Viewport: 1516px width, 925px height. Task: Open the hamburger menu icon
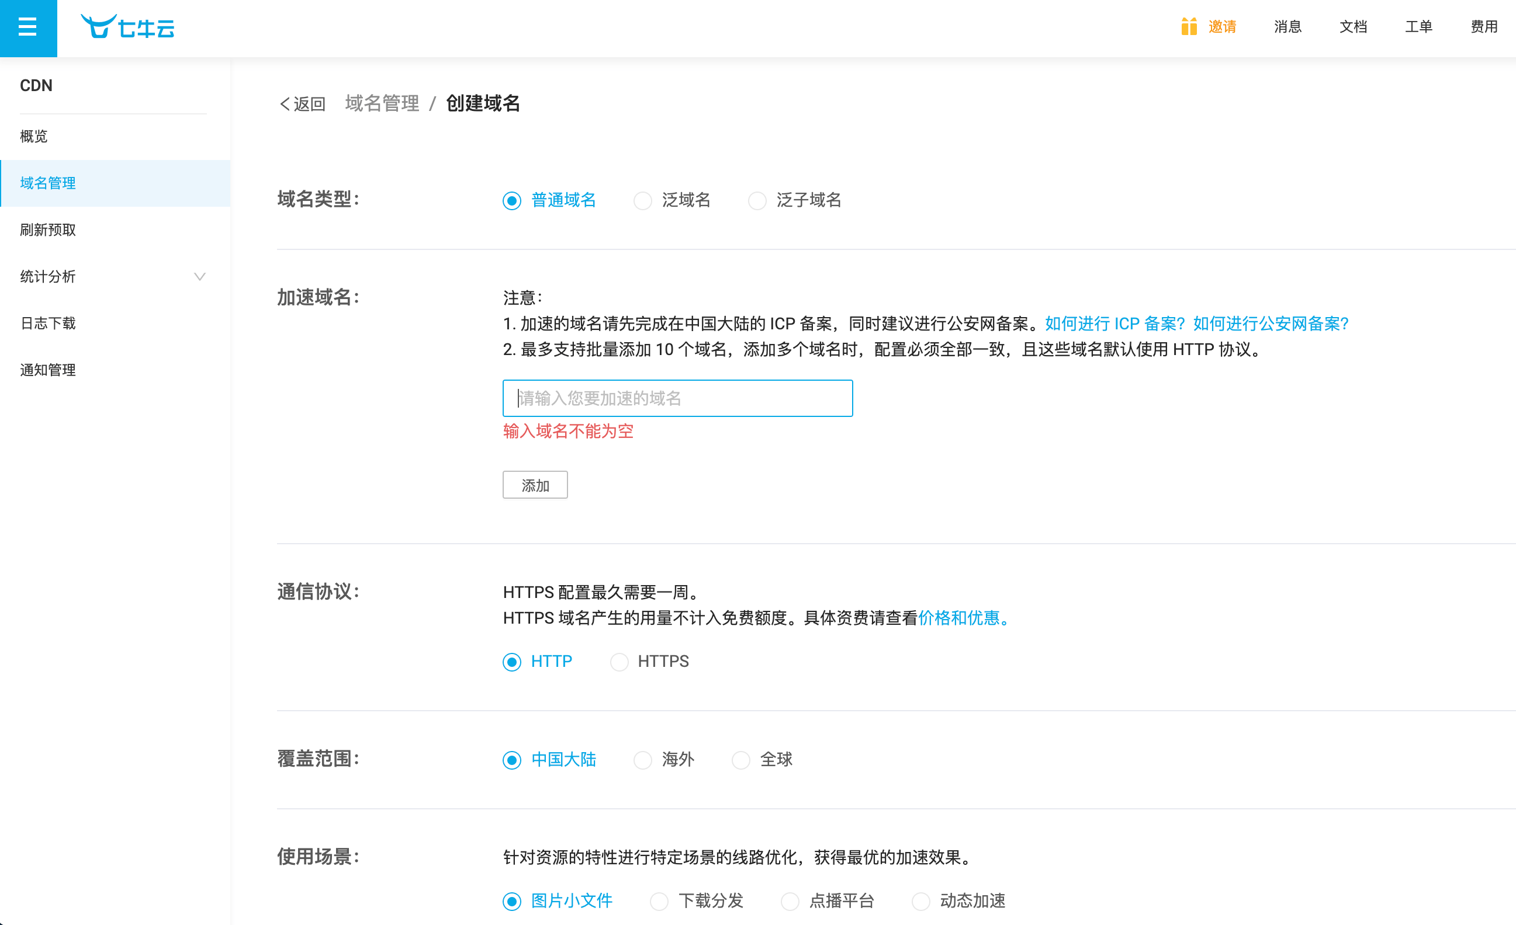[27, 27]
